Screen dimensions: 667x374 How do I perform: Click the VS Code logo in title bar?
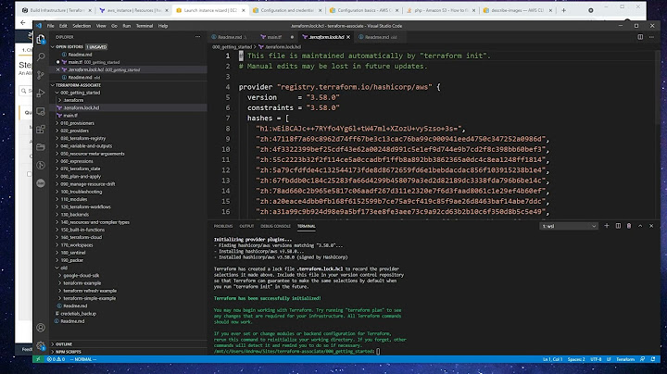point(39,26)
